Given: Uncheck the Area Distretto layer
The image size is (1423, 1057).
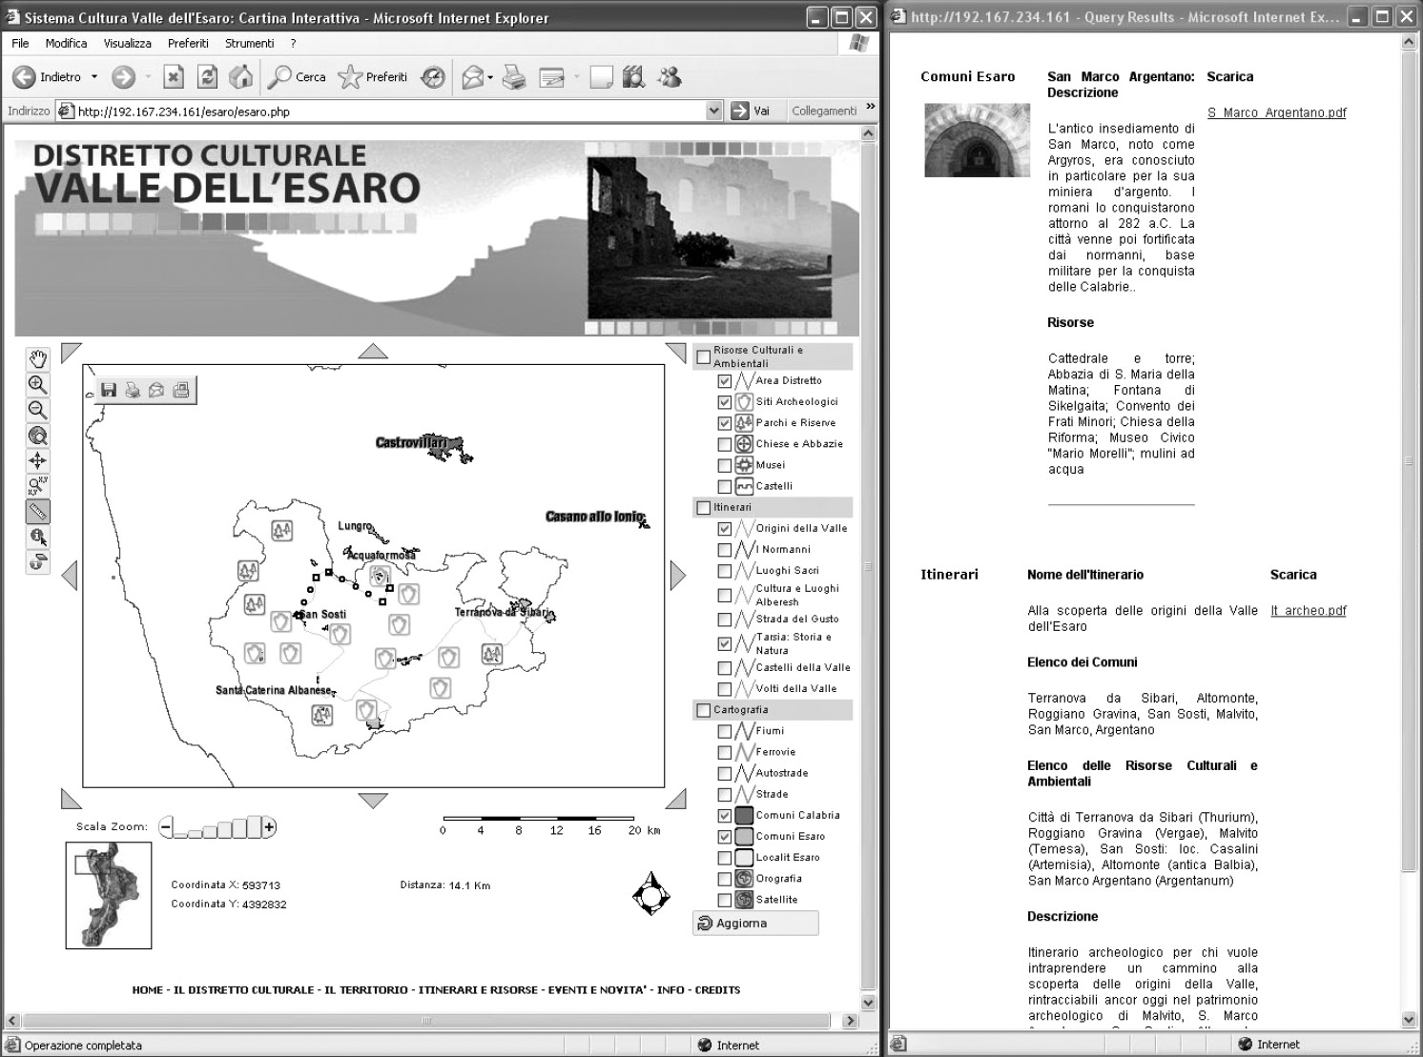Looking at the screenshot, I should [724, 380].
